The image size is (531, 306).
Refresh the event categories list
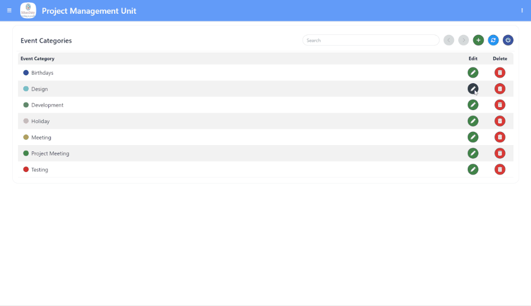tap(493, 40)
